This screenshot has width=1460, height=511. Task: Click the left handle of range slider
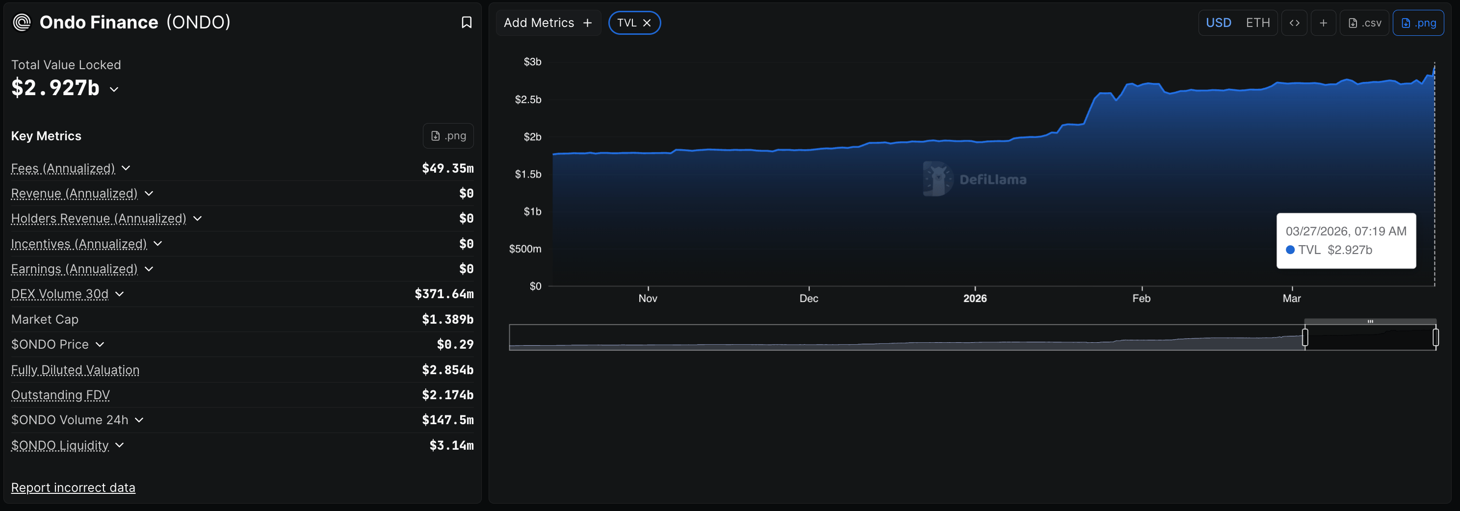pos(1304,338)
